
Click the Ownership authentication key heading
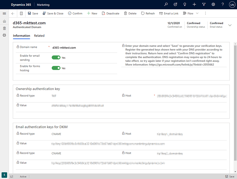38,89
